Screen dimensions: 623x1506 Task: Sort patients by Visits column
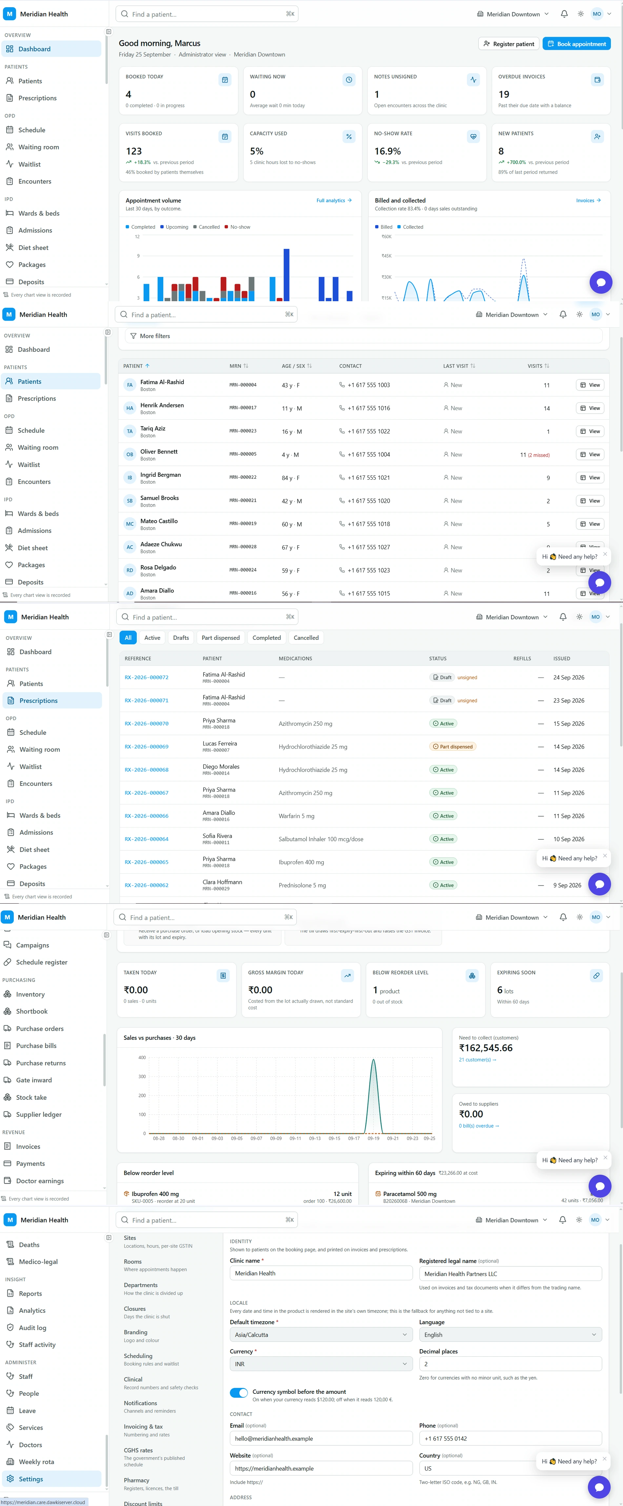point(538,366)
